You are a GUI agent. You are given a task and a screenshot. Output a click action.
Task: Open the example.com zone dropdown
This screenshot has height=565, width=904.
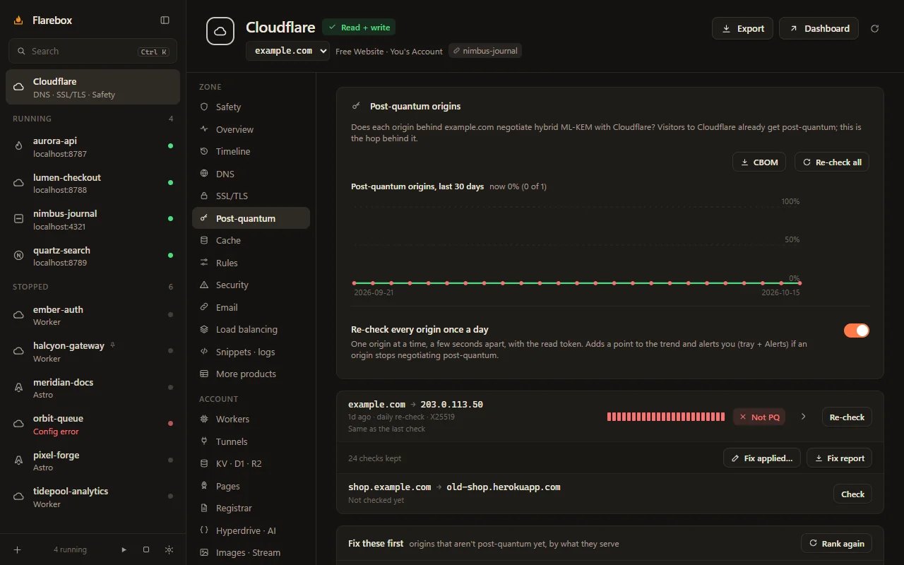point(287,51)
